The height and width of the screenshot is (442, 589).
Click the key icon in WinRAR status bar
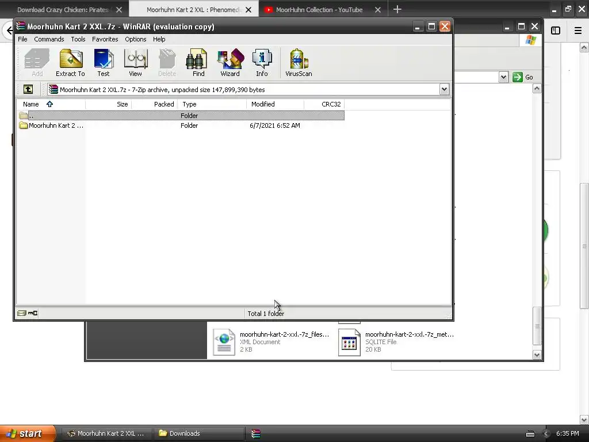33,313
